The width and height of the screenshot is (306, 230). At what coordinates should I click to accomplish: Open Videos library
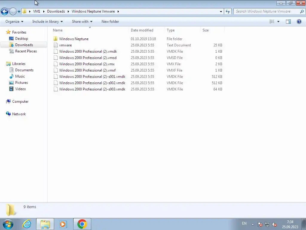pos(21,89)
